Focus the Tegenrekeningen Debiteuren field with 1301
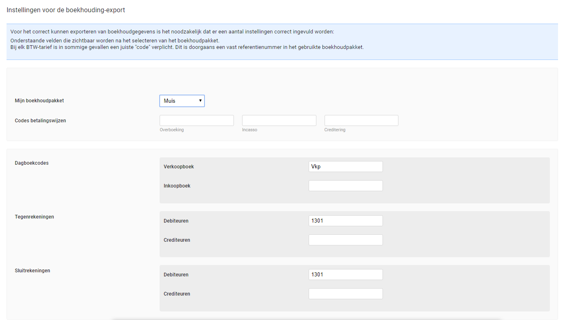 click(346, 221)
